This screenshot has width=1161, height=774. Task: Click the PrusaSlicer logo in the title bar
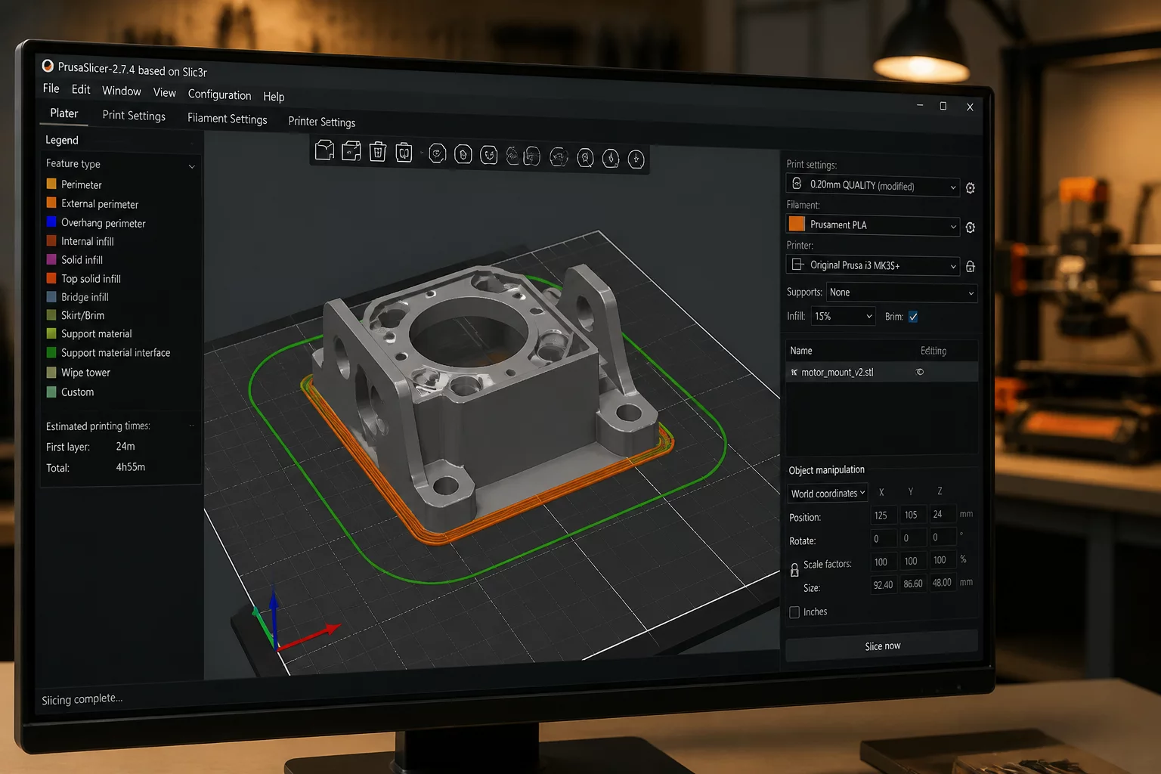48,66
